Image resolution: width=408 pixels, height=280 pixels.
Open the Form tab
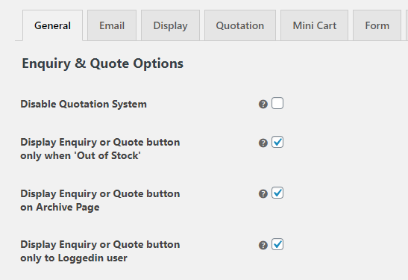pos(377,25)
